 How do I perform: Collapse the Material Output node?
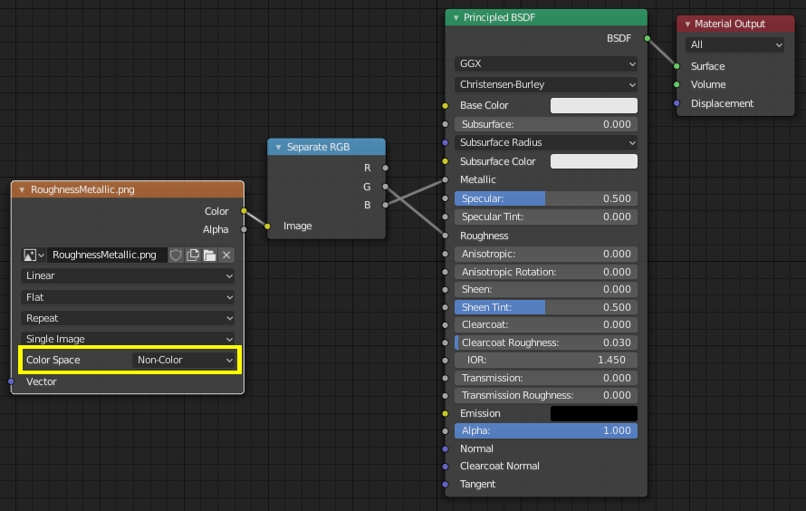tap(687, 24)
